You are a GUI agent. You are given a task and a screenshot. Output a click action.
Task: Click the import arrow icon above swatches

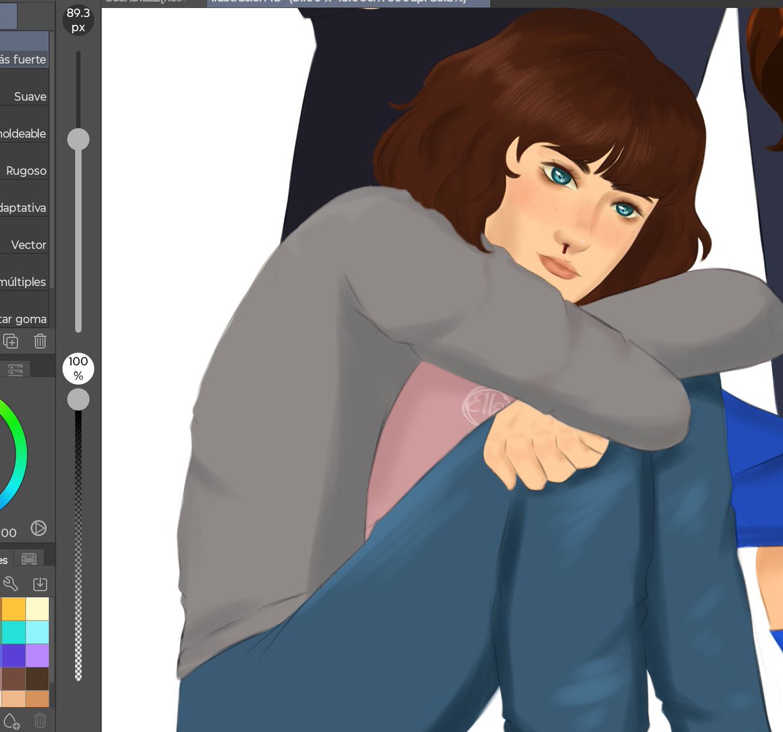(x=40, y=584)
